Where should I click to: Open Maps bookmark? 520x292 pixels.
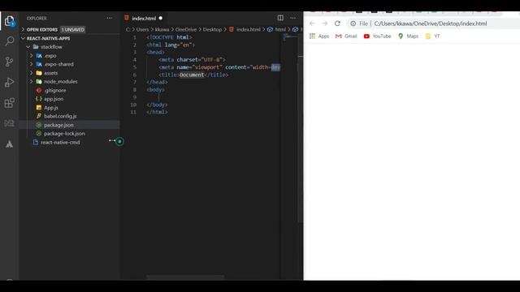click(x=408, y=36)
